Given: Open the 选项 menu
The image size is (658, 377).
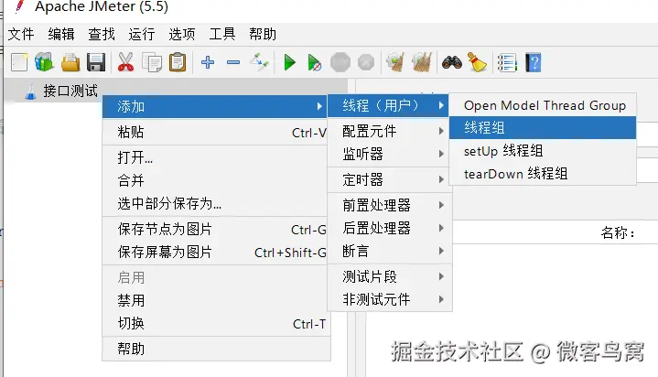Looking at the screenshot, I should click(x=182, y=34).
